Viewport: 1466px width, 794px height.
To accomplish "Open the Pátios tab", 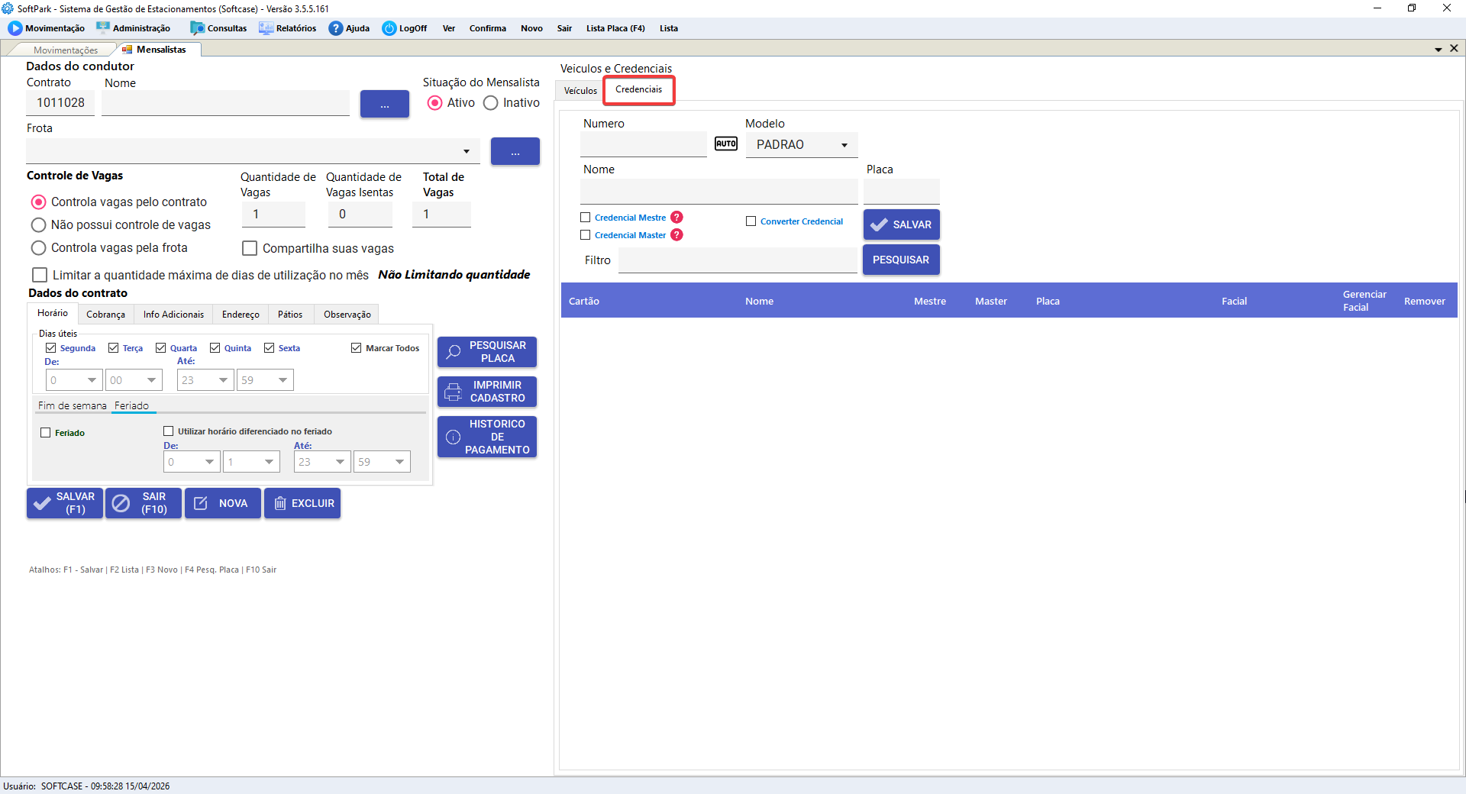I will [x=290, y=315].
